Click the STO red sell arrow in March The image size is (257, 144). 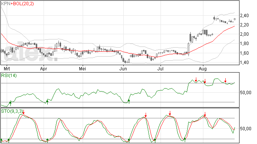(23, 112)
